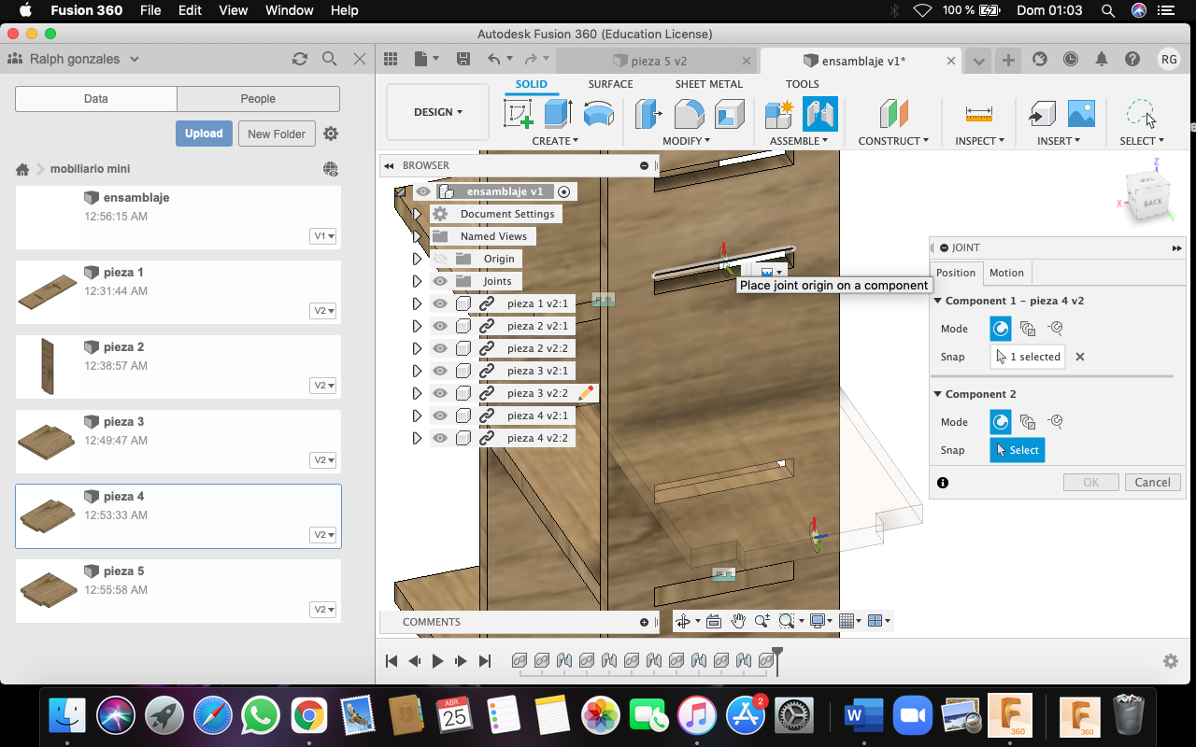The width and height of the screenshot is (1196, 747).
Task: Hide component pieza 1 v2:1
Action: pyautogui.click(x=440, y=303)
